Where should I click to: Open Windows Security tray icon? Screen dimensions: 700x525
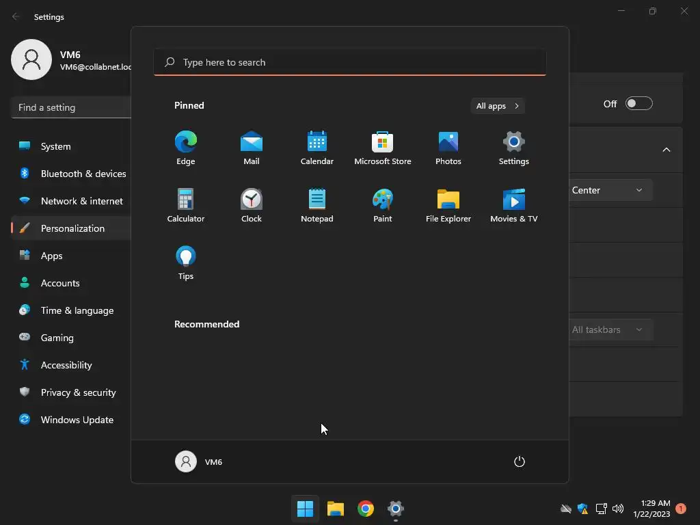click(582, 509)
